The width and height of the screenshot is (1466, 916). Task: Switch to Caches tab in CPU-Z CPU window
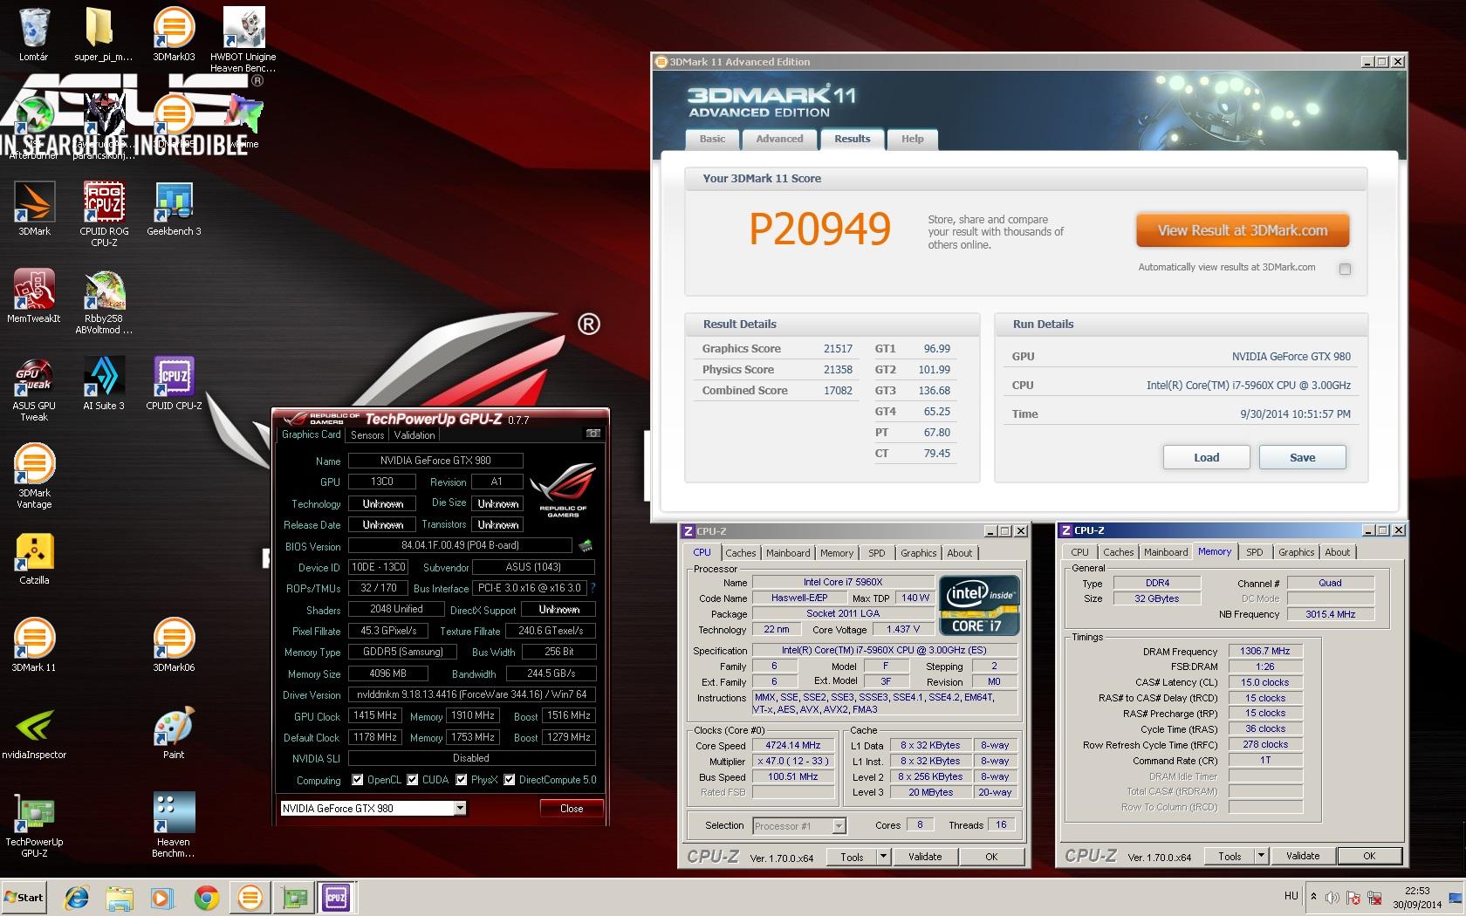[741, 553]
